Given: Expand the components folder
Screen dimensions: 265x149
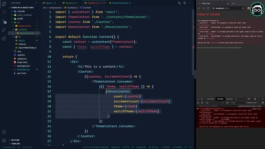Looking at the screenshot, I should pos(24,26).
